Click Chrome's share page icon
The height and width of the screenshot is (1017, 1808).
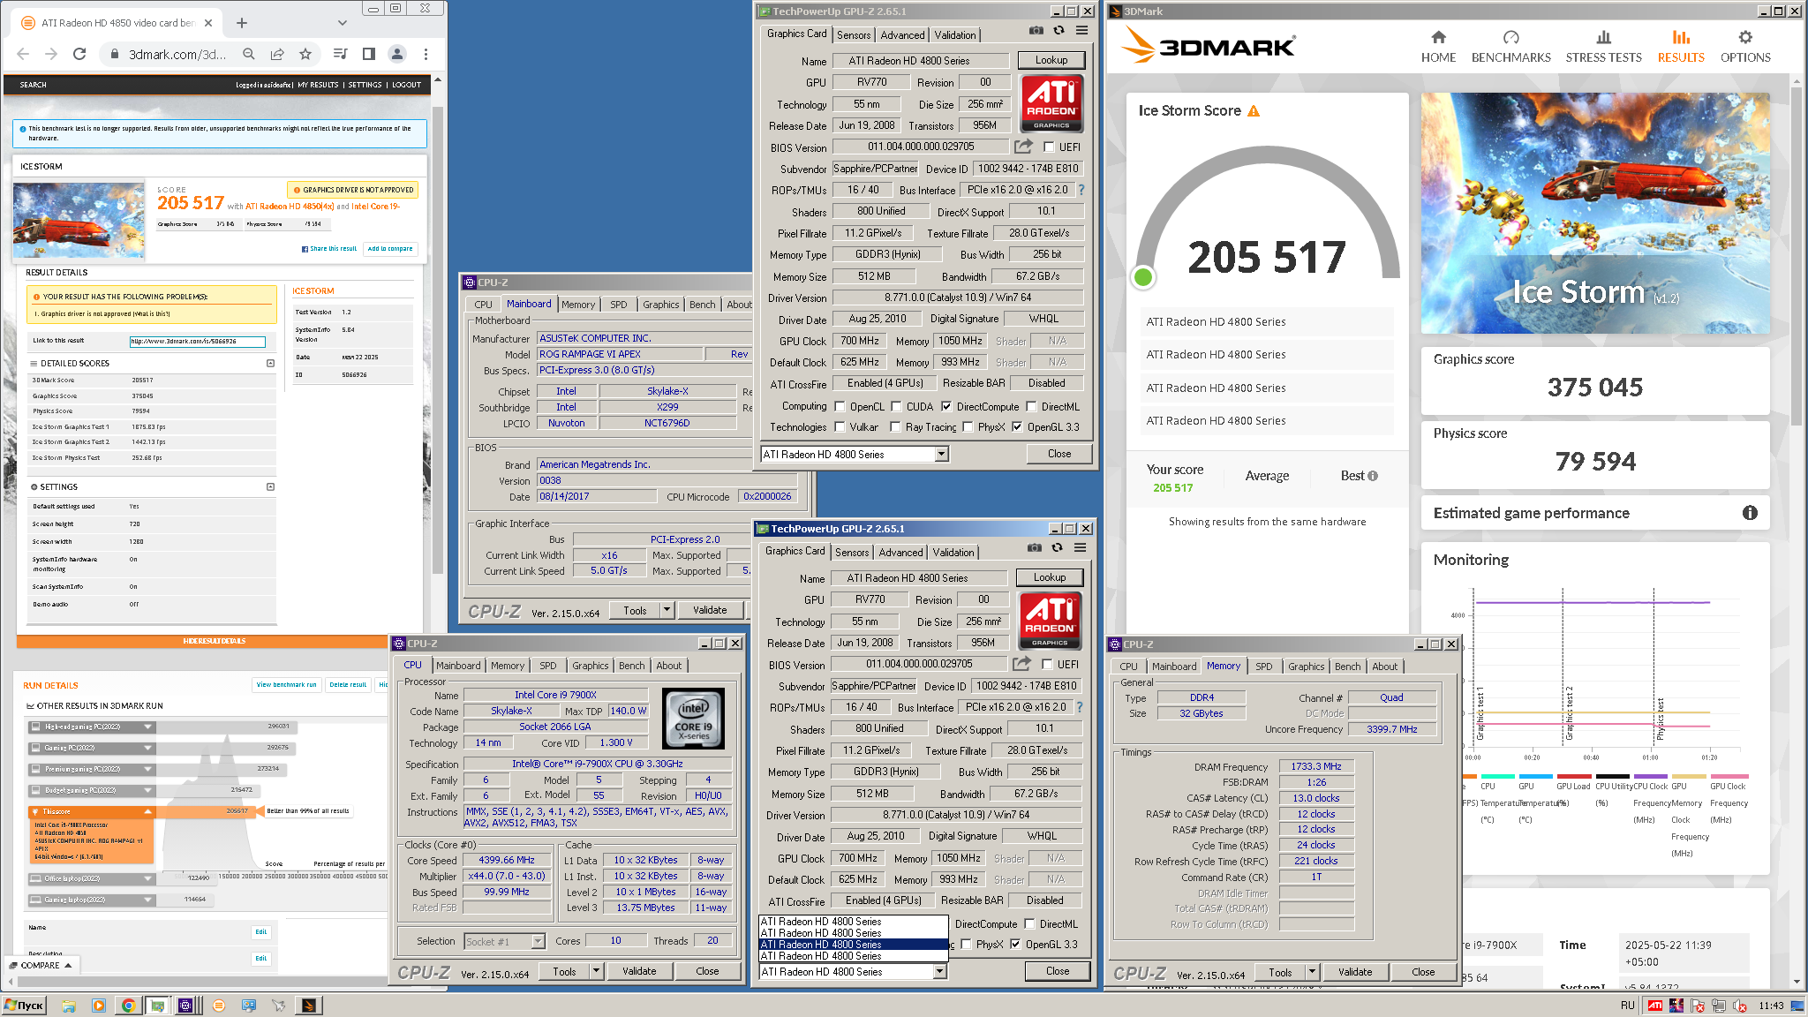coord(277,54)
